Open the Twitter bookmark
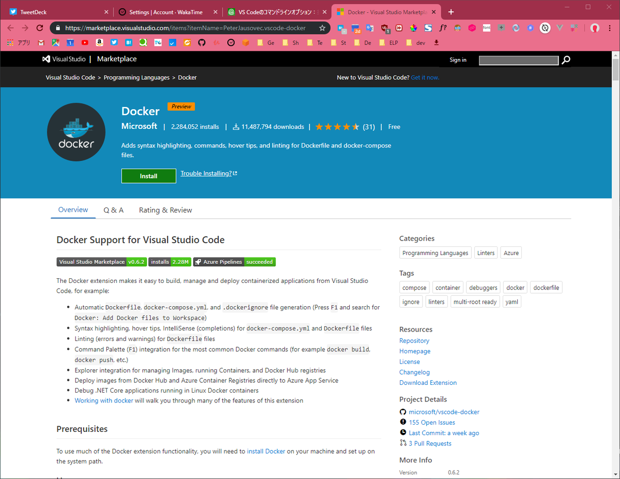This screenshot has height=479, width=620. point(114,43)
